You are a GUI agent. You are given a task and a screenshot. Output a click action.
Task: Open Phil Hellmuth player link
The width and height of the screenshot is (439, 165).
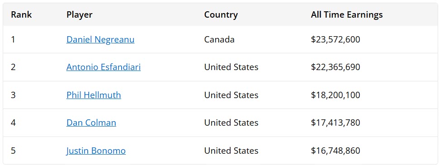94,95
